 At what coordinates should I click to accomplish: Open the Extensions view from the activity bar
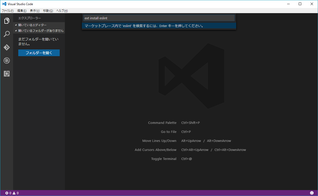[x=6, y=74]
